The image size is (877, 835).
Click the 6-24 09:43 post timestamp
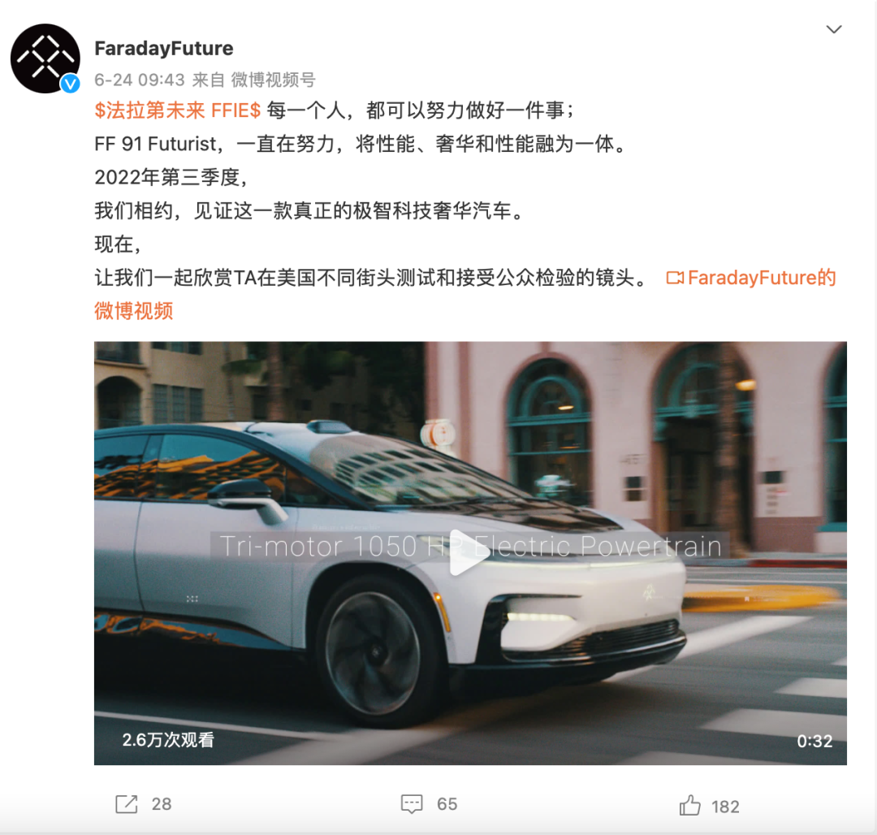(140, 80)
